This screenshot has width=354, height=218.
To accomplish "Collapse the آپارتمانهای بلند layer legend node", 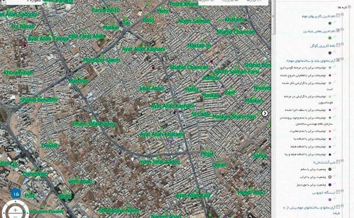I will pos(342,59).
